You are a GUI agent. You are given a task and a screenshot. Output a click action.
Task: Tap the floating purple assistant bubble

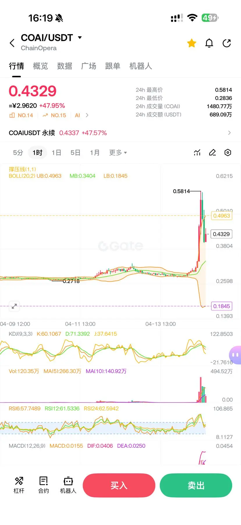pyautogui.click(x=235, y=355)
